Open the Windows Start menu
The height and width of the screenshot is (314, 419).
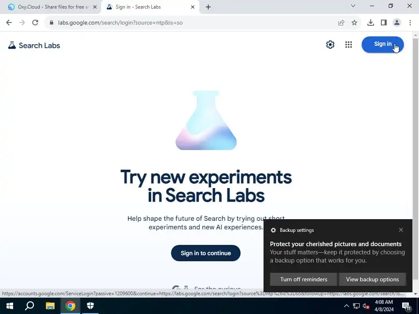[x=10, y=306]
